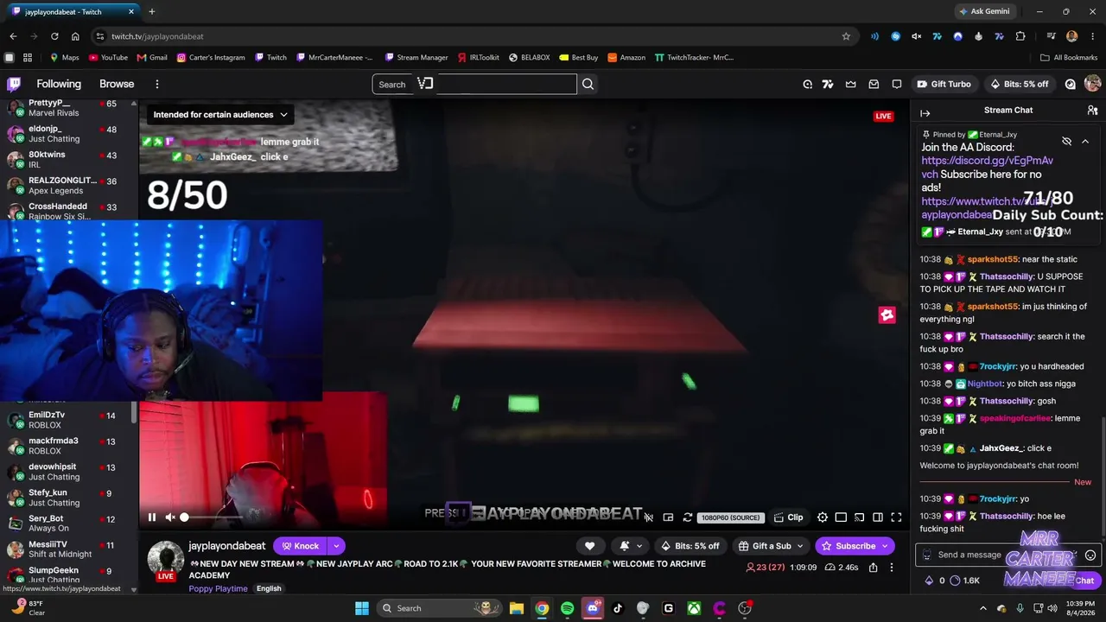Image resolution: width=1106 pixels, height=622 pixels.
Task: Focus the Twitch search field
Action: click(x=474, y=84)
